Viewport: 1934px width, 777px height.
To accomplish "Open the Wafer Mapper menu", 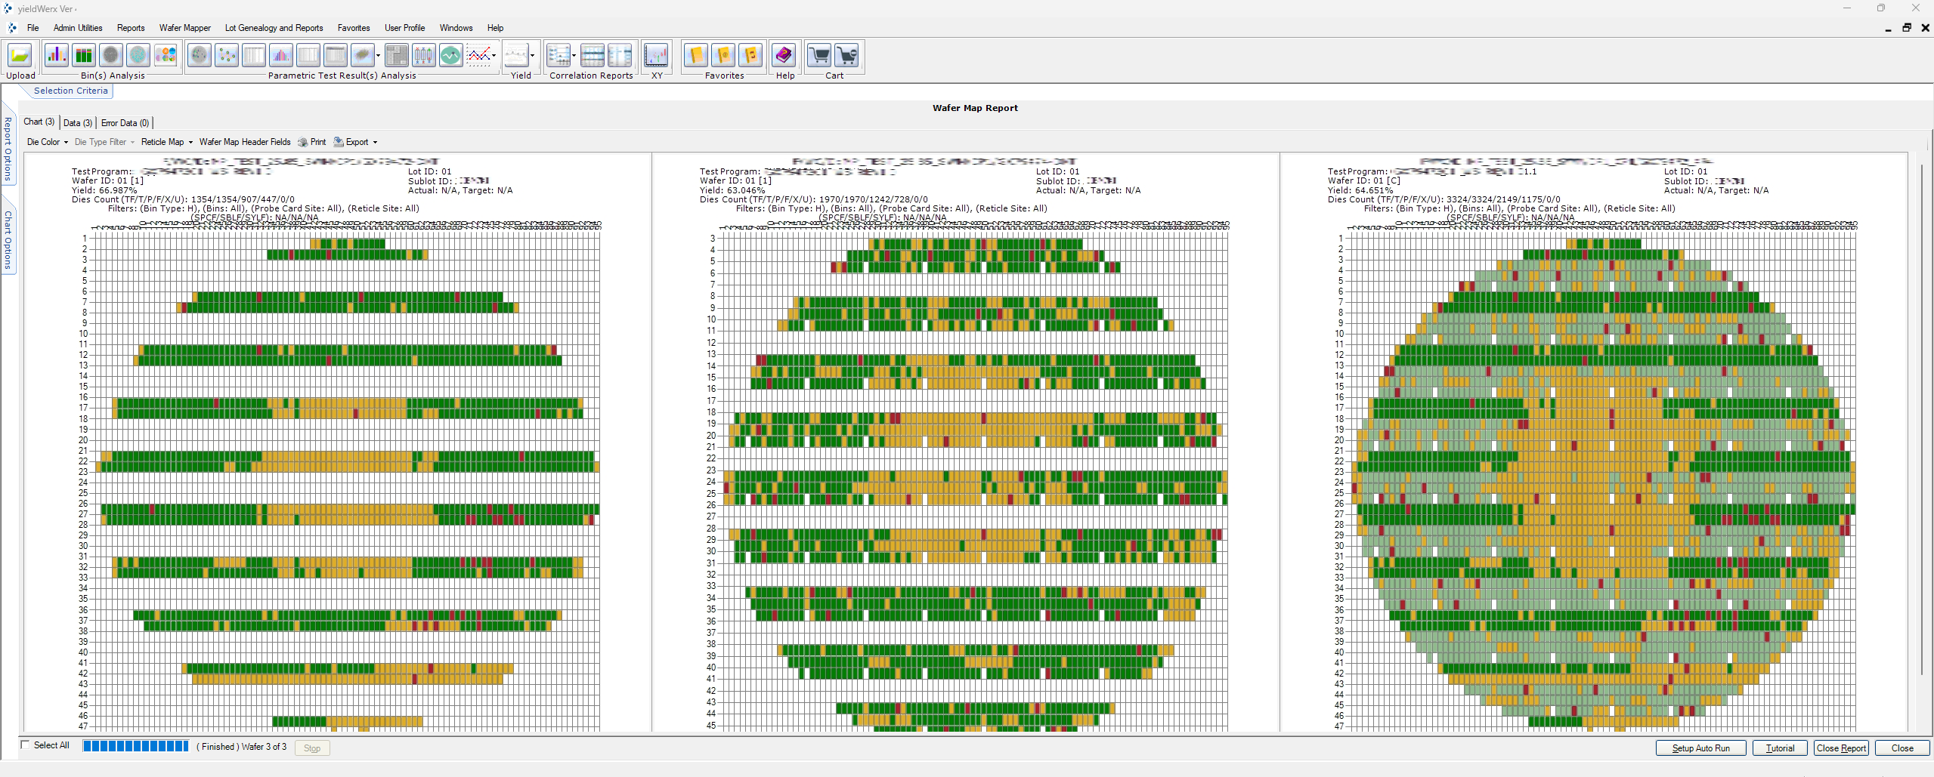I will (185, 28).
